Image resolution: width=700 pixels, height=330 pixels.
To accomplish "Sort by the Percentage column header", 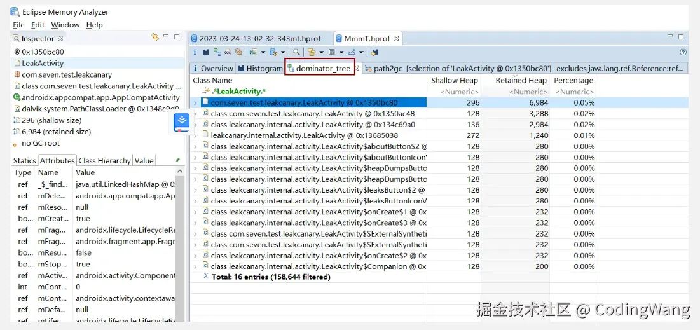I will pos(573,80).
